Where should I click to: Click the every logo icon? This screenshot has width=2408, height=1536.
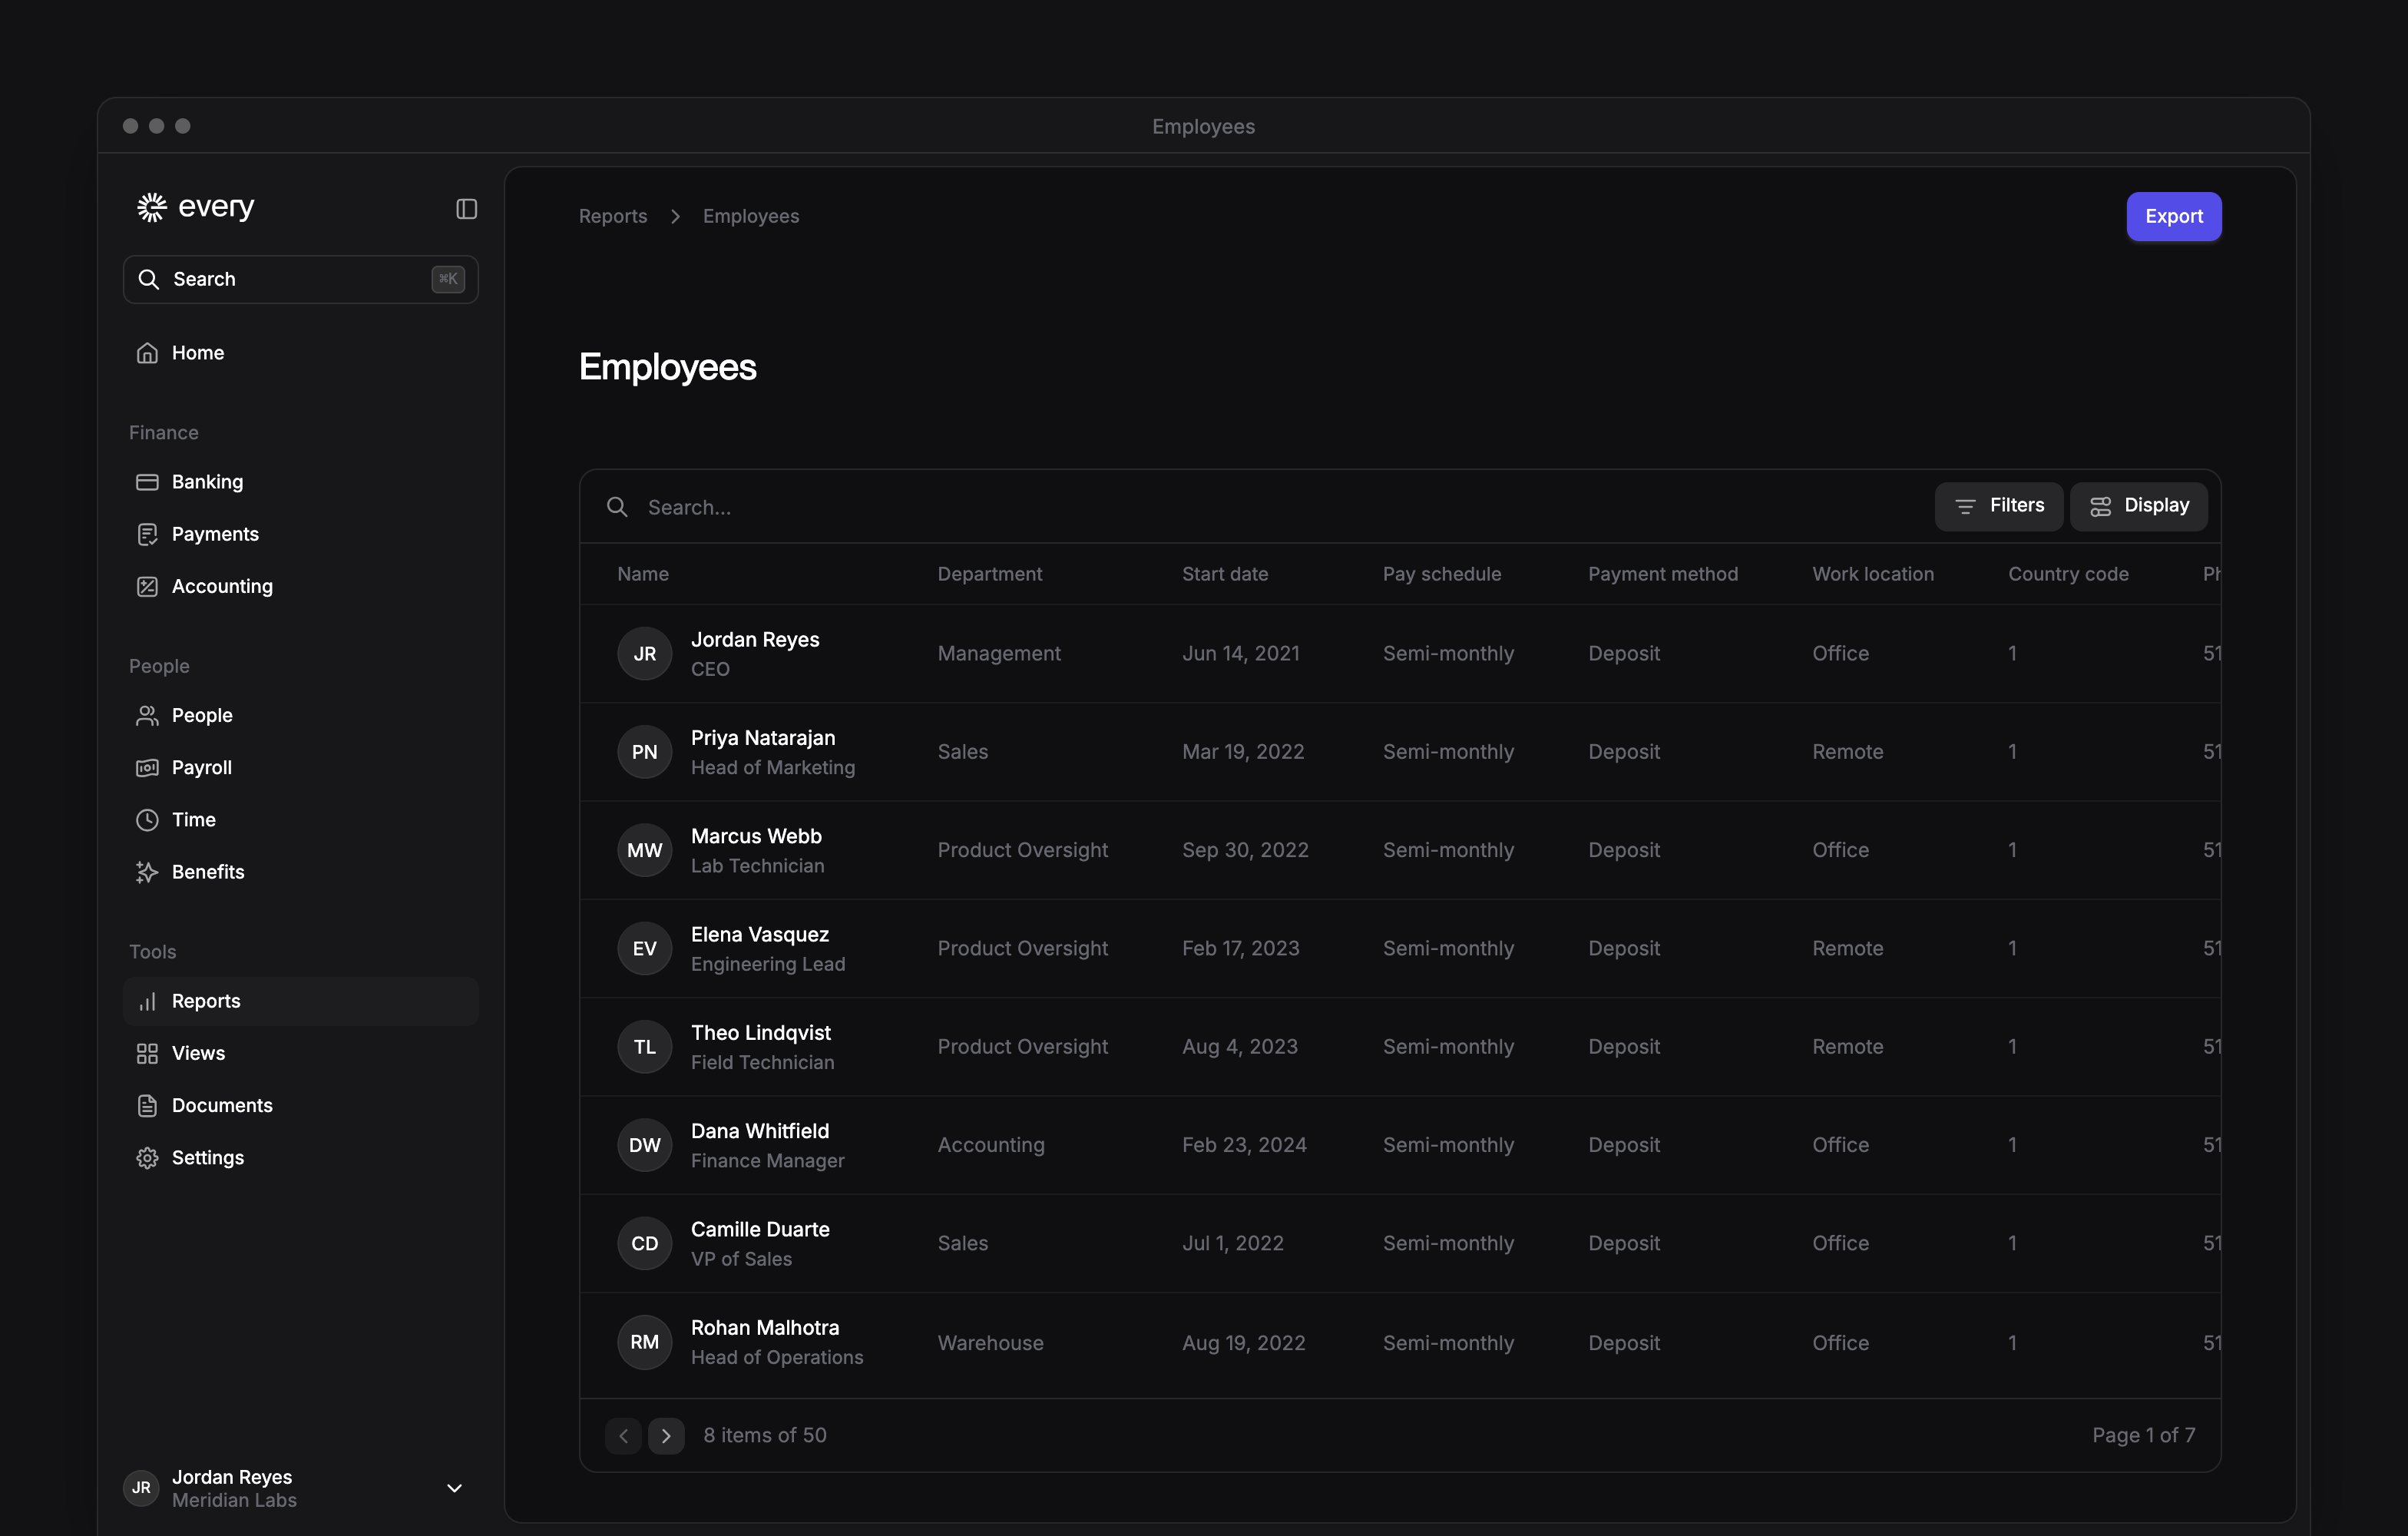pyautogui.click(x=152, y=207)
